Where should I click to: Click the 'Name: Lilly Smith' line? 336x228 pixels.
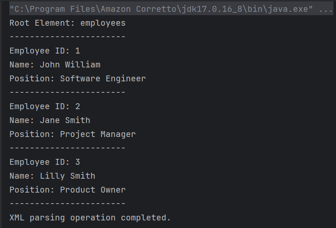[52, 176]
